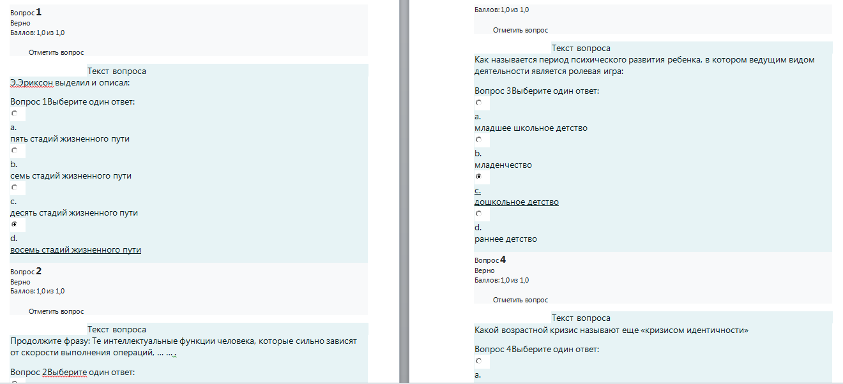
Task: Click the 'Вопрос 4' heading
Action: click(490, 260)
